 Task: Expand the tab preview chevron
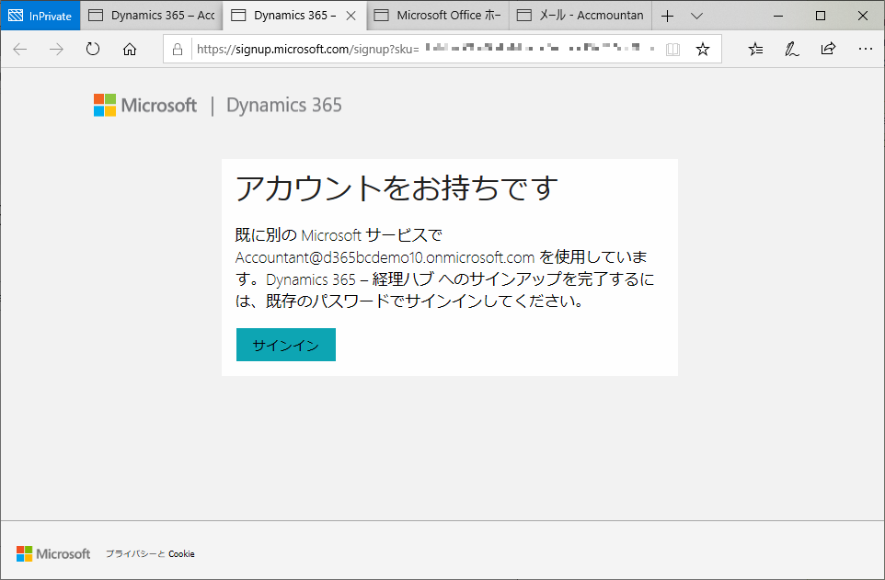coord(697,16)
